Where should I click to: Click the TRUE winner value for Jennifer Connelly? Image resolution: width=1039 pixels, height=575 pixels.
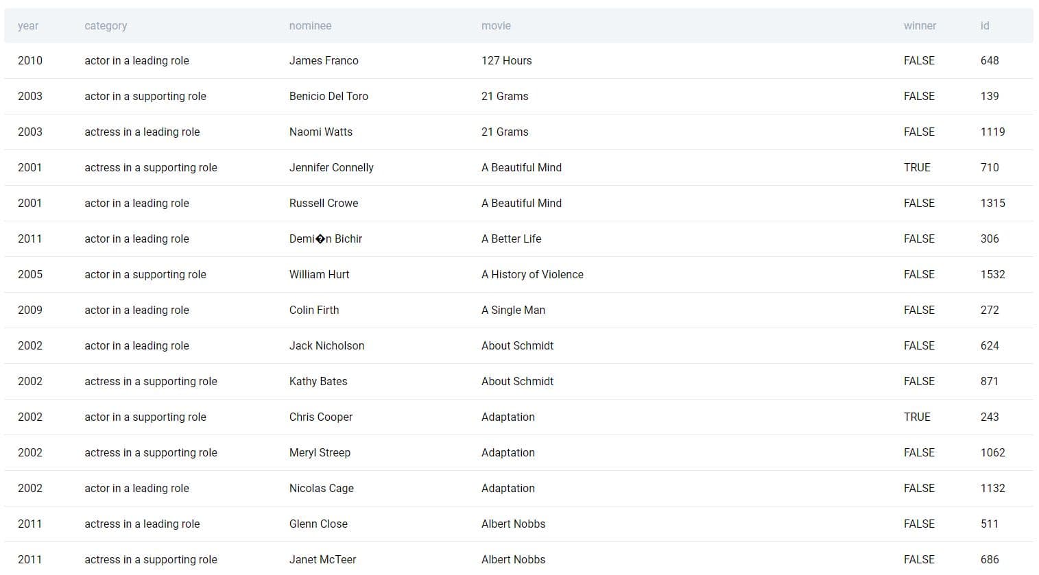[917, 167]
